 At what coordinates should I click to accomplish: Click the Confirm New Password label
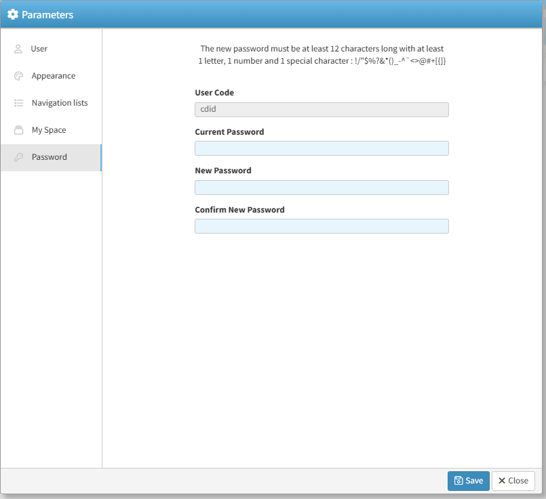point(239,210)
